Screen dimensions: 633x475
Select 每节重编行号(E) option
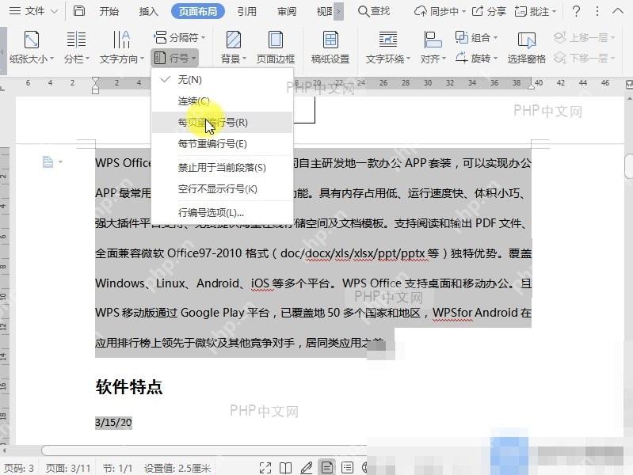pyautogui.click(x=222, y=143)
